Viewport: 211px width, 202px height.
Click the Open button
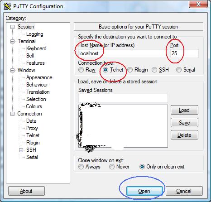pos(144,191)
